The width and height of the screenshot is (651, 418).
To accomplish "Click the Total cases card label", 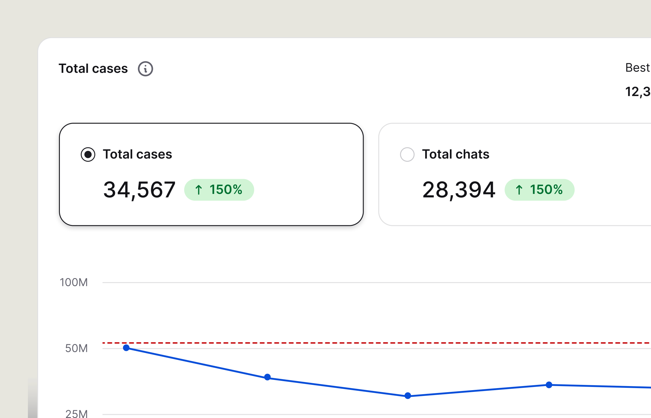I will click(137, 154).
